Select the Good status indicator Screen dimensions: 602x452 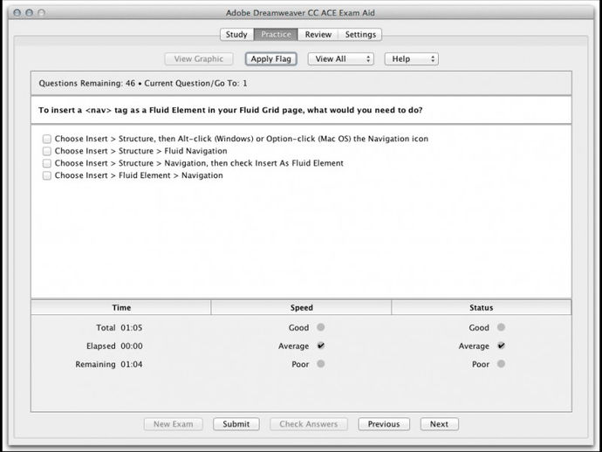501,327
